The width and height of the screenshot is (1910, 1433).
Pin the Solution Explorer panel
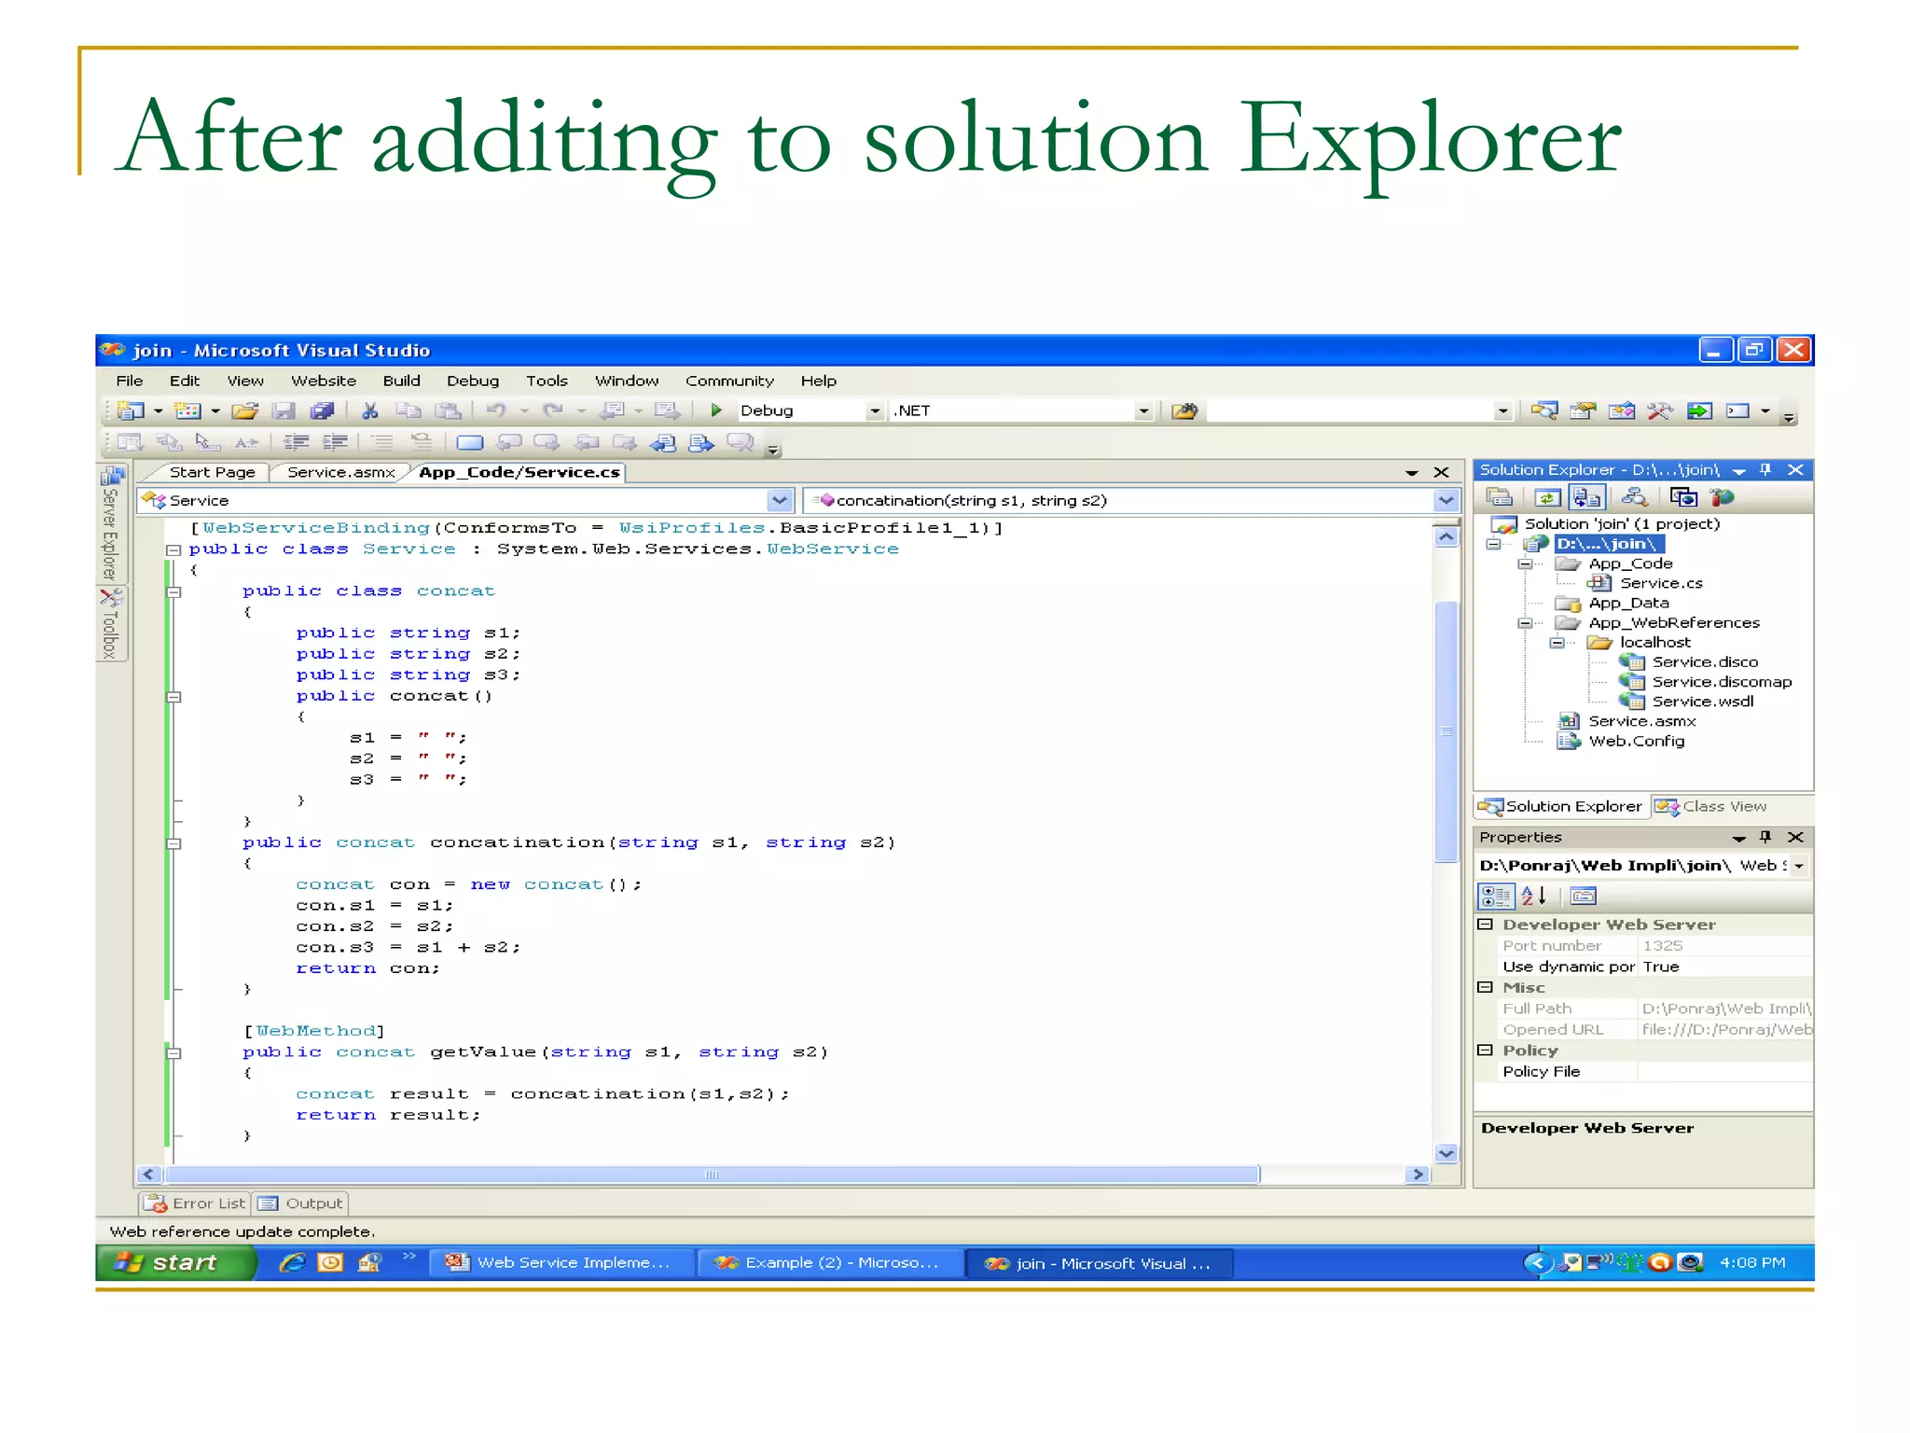1765,470
